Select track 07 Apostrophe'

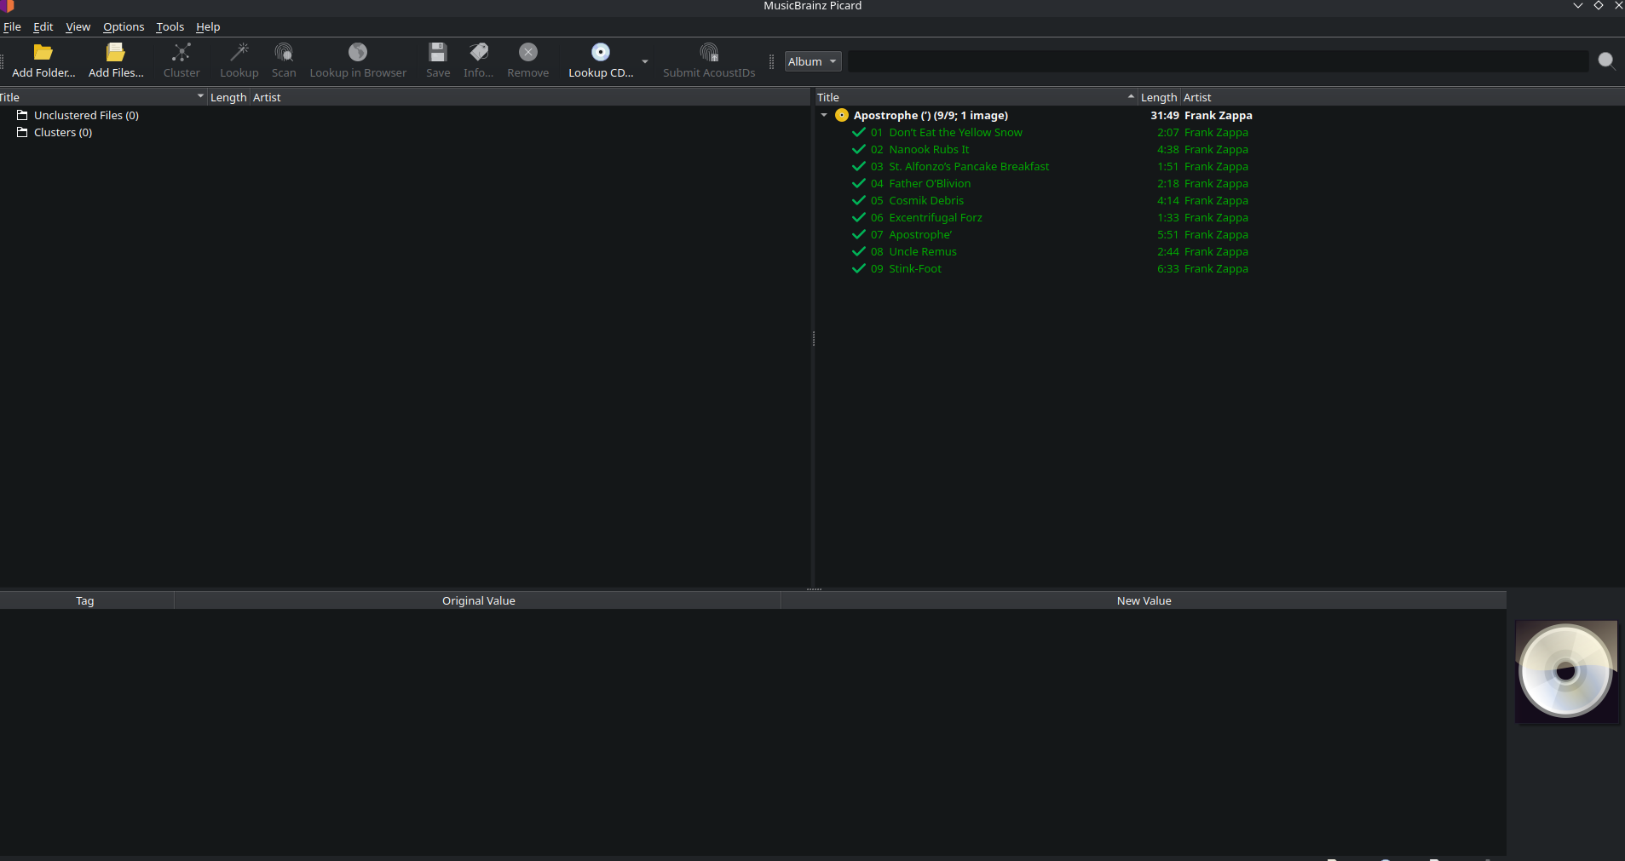[920, 234]
